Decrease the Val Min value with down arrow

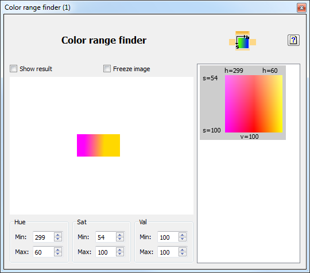(183, 239)
